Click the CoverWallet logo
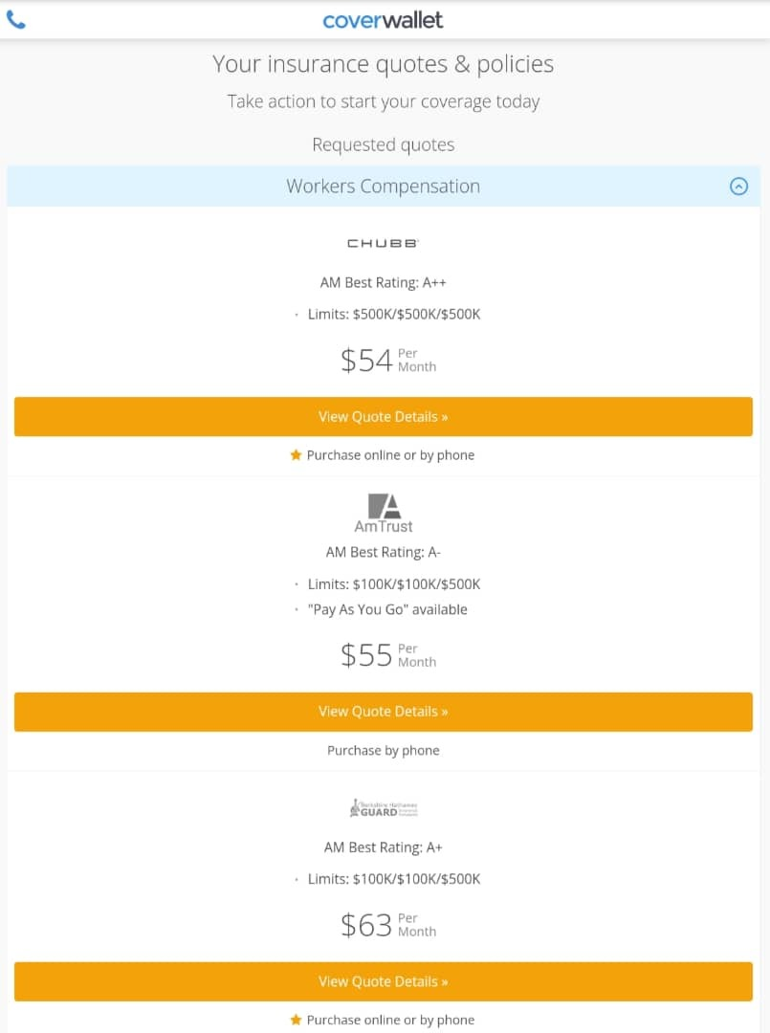 coord(383,20)
